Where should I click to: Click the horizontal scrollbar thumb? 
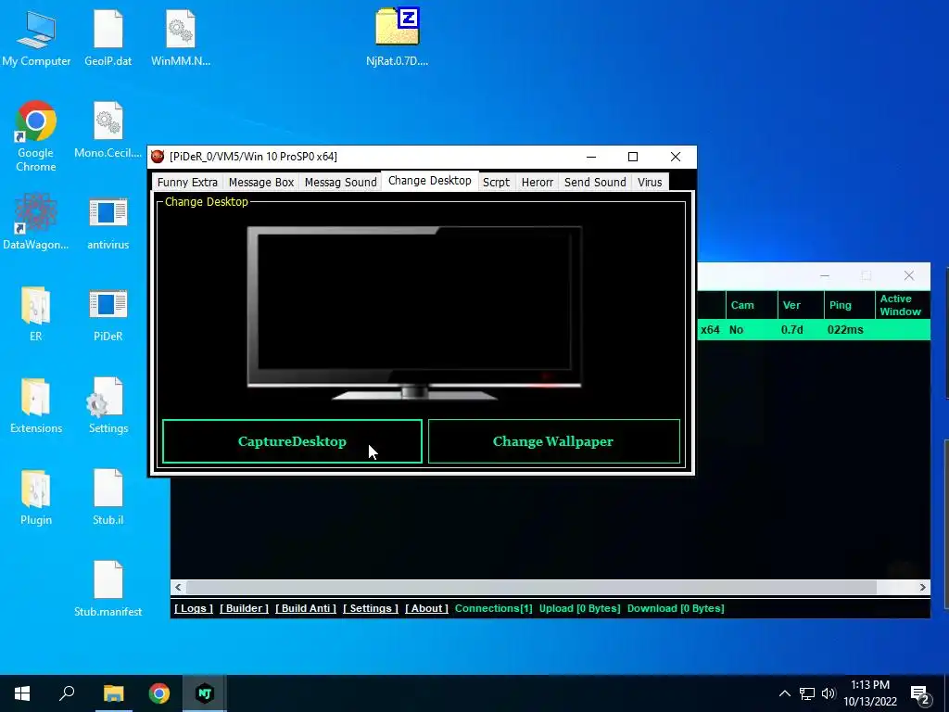(531, 587)
